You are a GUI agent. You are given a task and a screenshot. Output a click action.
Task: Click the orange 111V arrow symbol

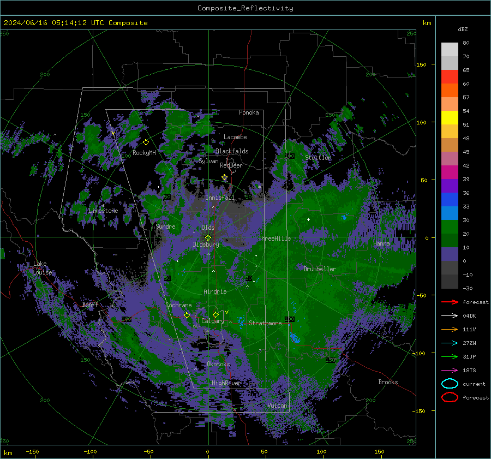450,329
